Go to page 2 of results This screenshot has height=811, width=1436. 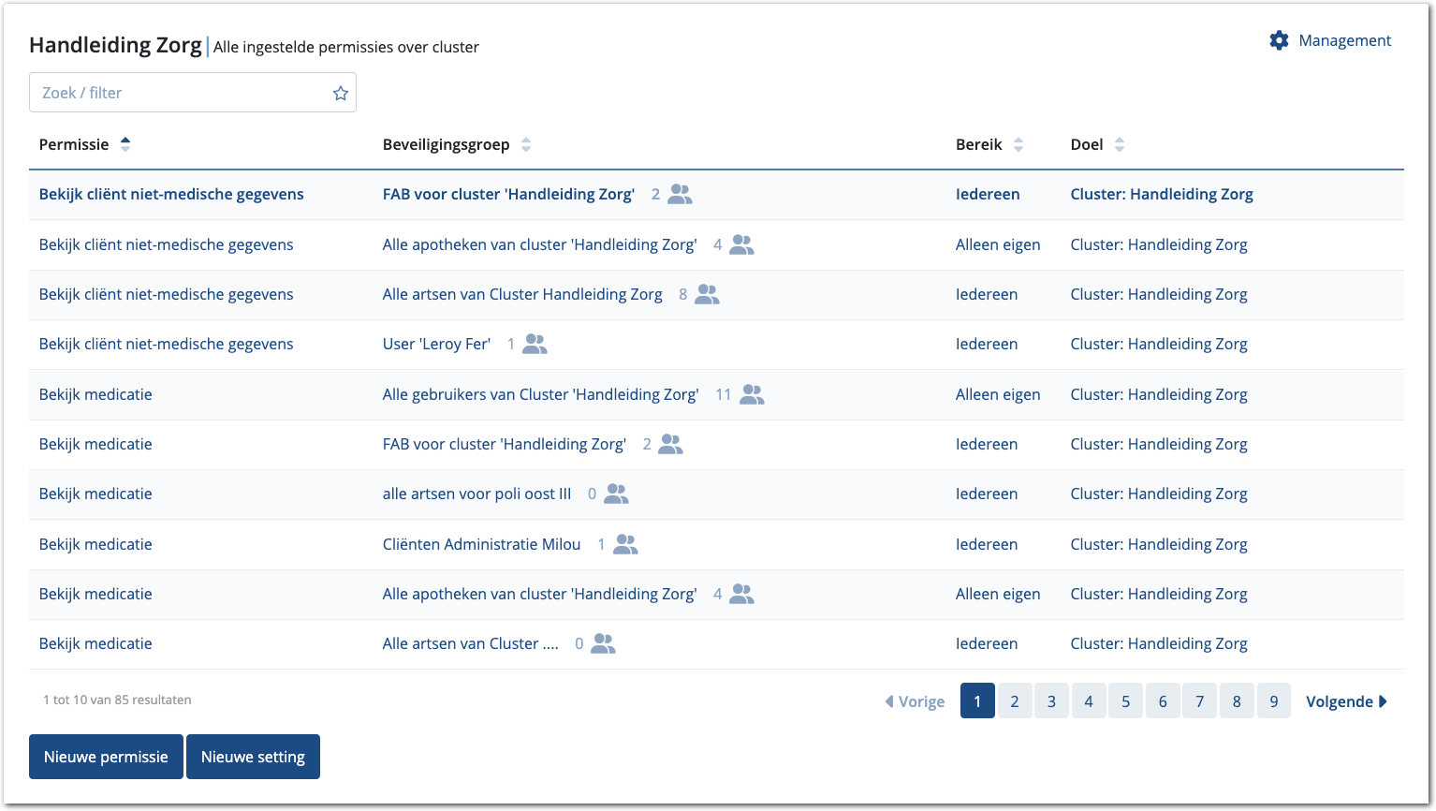1014,701
